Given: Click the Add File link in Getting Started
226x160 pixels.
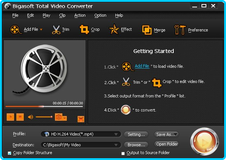Looking at the screenshot, I should point(142,66).
